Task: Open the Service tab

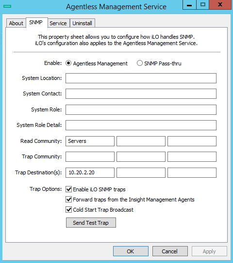Action: click(x=58, y=23)
